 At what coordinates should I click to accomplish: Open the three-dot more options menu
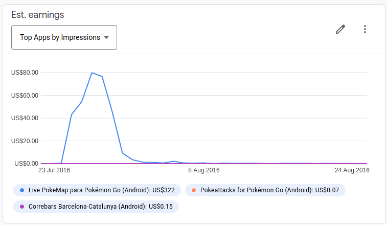coord(365,29)
